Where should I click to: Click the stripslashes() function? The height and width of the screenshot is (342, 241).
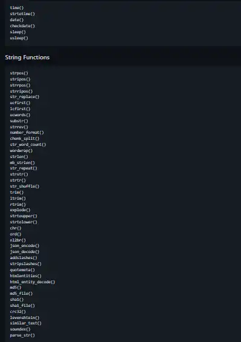click(x=26, y=264)
